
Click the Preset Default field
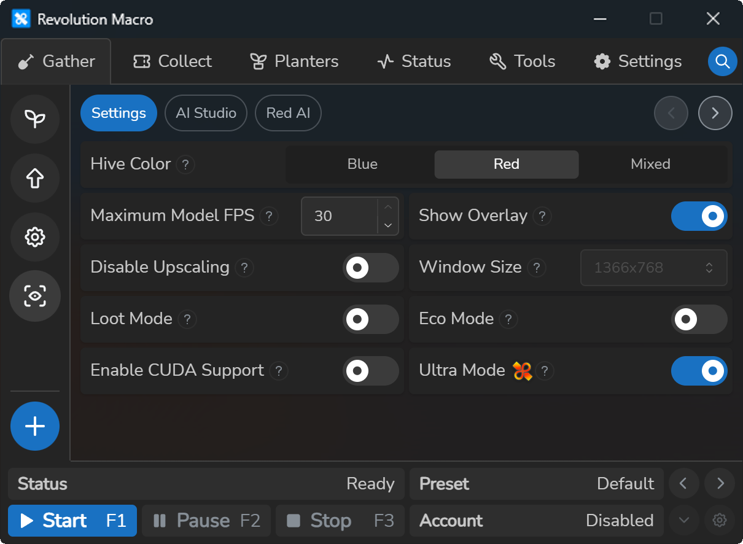click(537, 484)
